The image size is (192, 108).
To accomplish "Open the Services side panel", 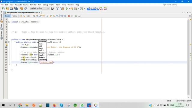I will click(1, 35).
